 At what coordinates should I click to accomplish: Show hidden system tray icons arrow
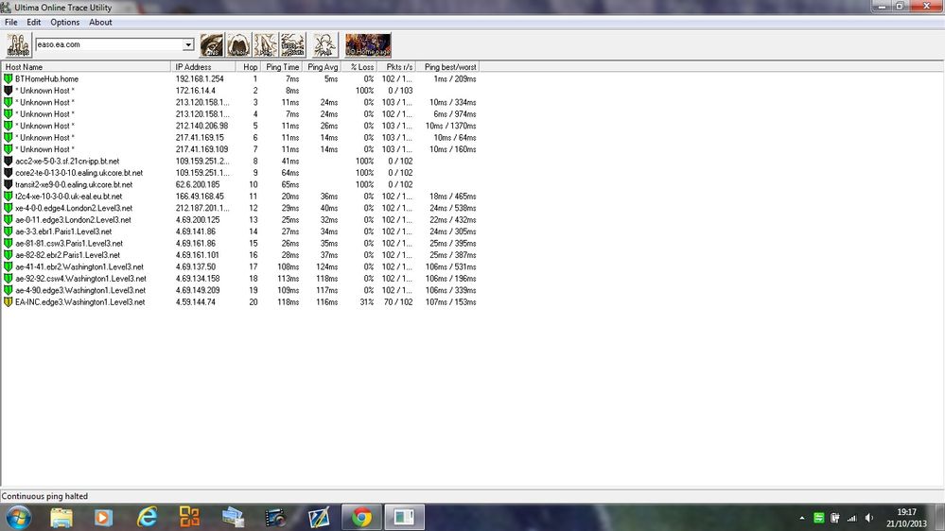coord(801,518)
